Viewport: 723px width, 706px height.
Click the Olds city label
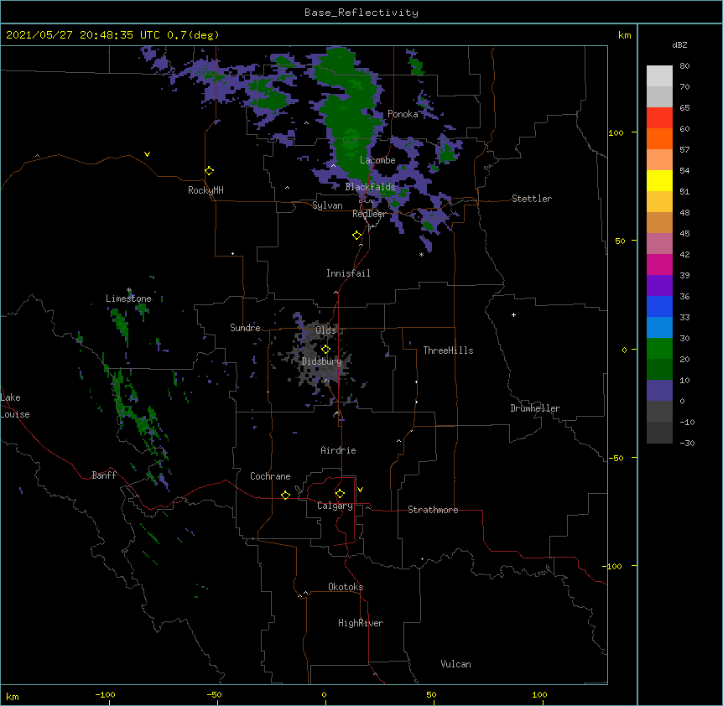click(x=325, y=330)
